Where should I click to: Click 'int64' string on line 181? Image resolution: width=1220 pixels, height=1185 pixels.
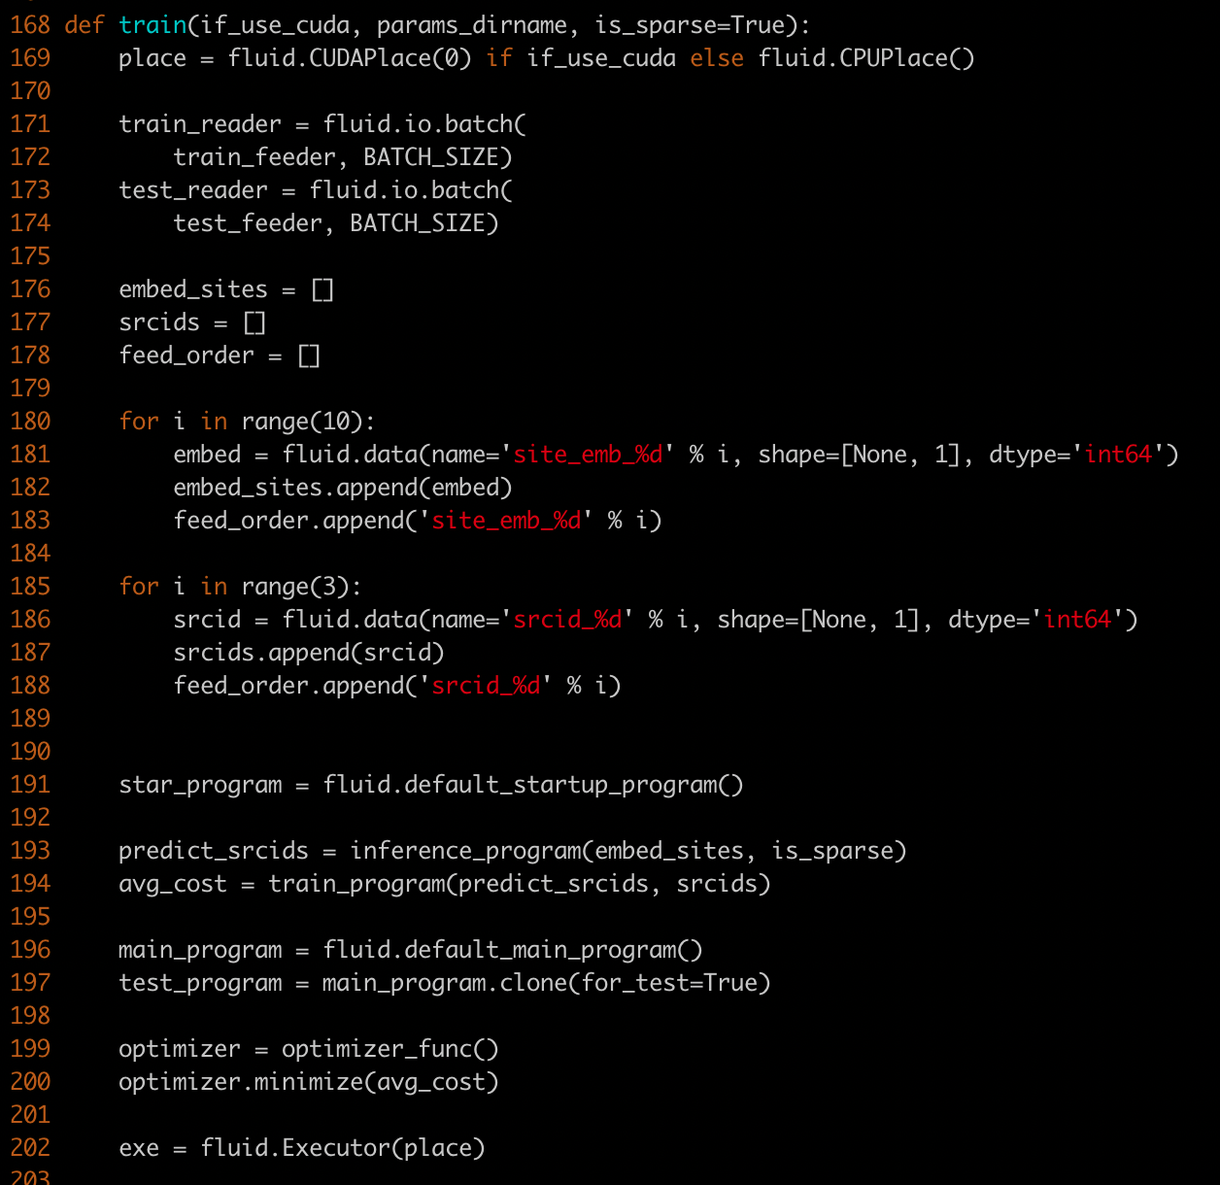click(1118, 454)
